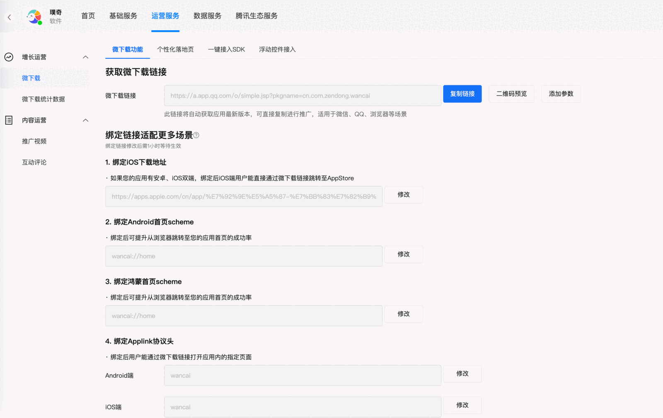Click the help icon beside 绑定链接适配更多场景

196,135
